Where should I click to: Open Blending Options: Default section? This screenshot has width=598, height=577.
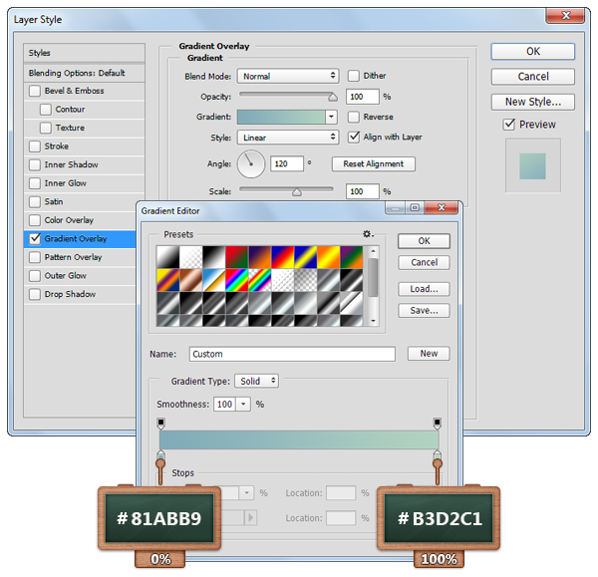tap(77, 73)
